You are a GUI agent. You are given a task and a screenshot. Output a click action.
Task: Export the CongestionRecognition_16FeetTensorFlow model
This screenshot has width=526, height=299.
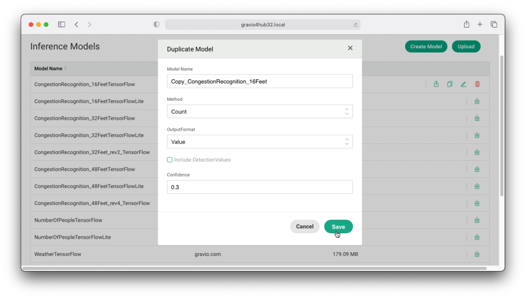pyautogui.click(x=436, y=84)
